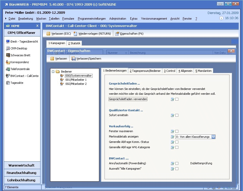This screenshot has width=243, height=191.
Task: Open the Versionsmanagement menu
Action: [154, 19]
